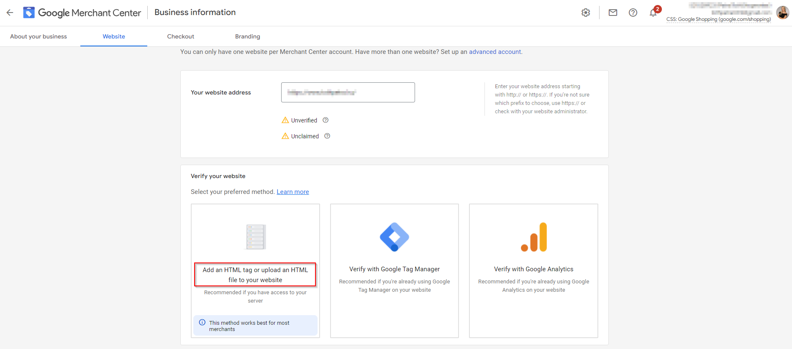Viewport: 792px width, 349px height.
Task: Click the CSS: Google Shopping link
Action: (x=719, y=20)
